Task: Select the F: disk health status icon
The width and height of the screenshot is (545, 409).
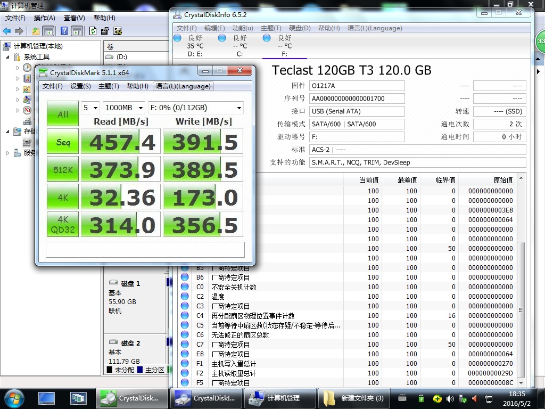Action: point(266,38)
